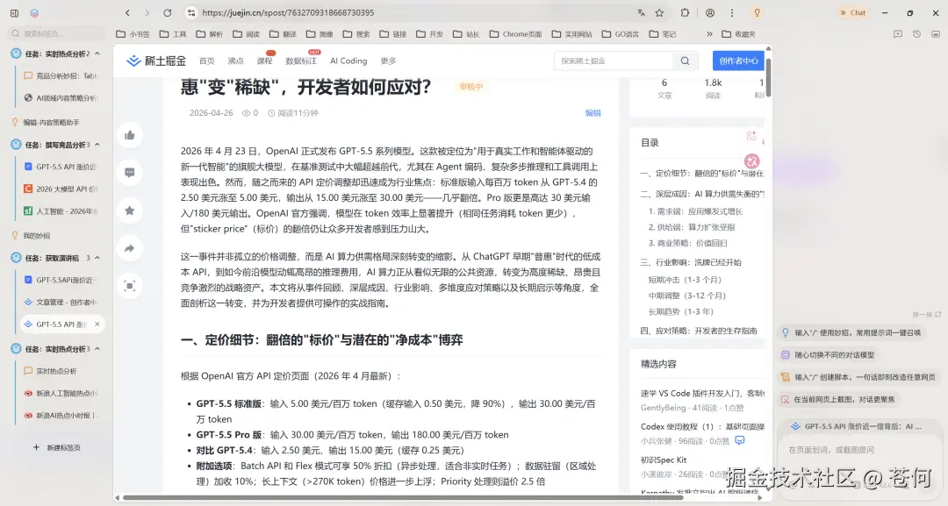Reload the page with refresh icon
The width and height of the screenshot is (948, 506).
pos(168,12)
